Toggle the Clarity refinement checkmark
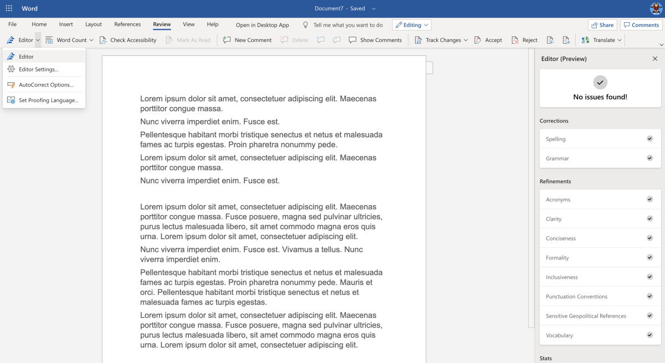The image size is (665, 363). click(649, 219)
